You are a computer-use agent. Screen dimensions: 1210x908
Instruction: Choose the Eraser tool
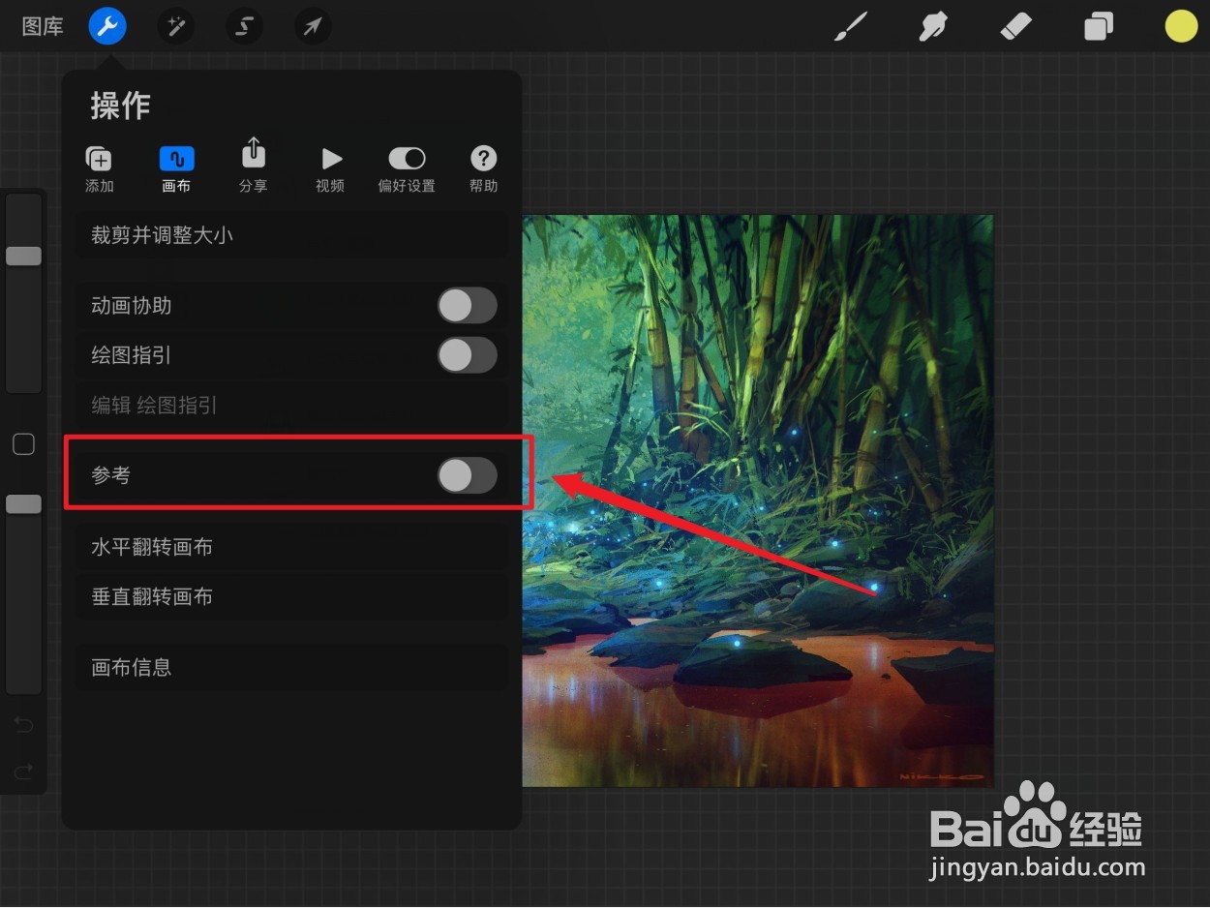[x=1015, y=26]
